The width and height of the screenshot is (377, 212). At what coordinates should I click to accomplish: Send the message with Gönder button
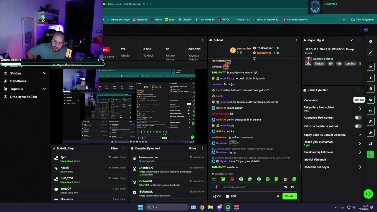pyautogui.click(x=290, y=196)
